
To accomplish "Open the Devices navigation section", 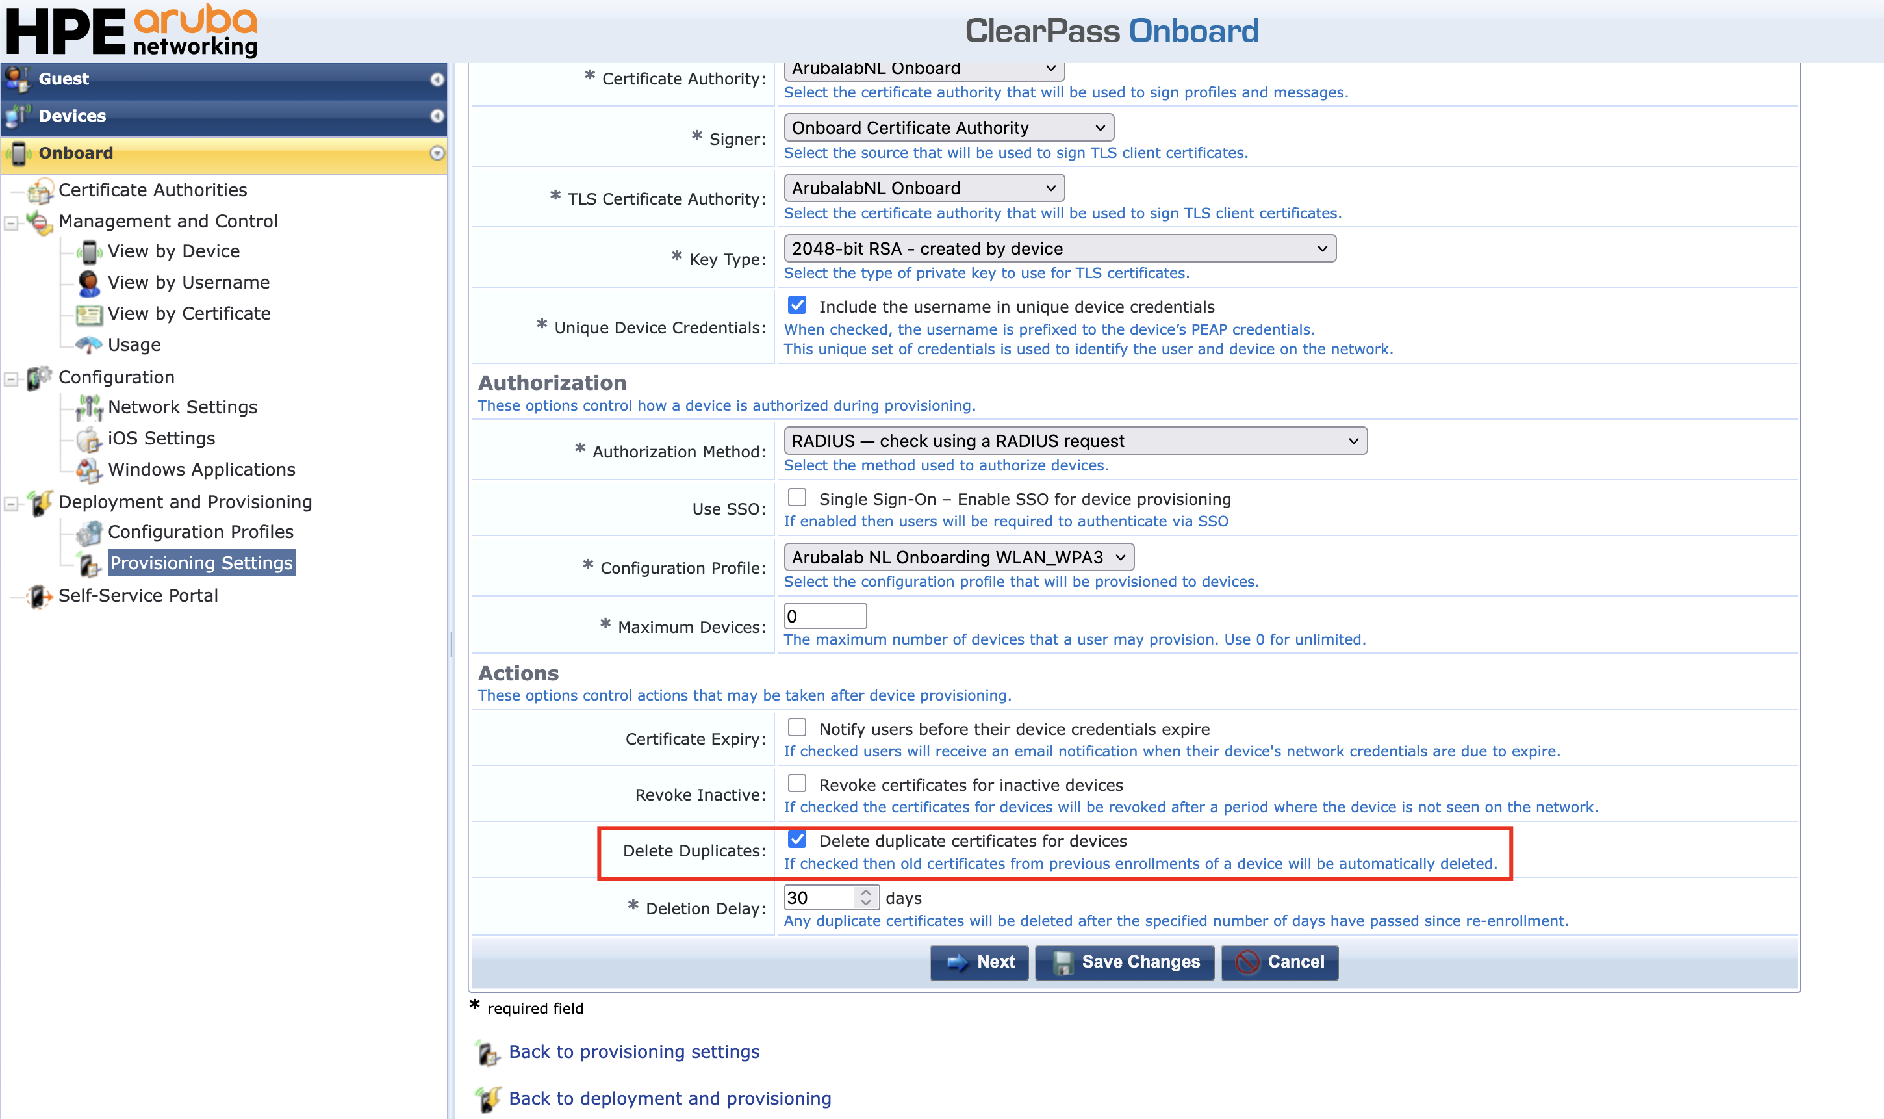I will (x=225, y=116).
